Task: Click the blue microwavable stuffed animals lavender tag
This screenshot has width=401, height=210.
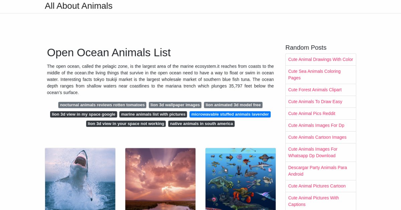Action: [230, 114]
